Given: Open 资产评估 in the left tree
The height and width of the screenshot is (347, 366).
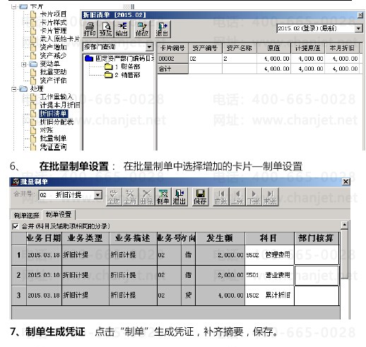Looking at the screenshot, I should tap(53, 81).
